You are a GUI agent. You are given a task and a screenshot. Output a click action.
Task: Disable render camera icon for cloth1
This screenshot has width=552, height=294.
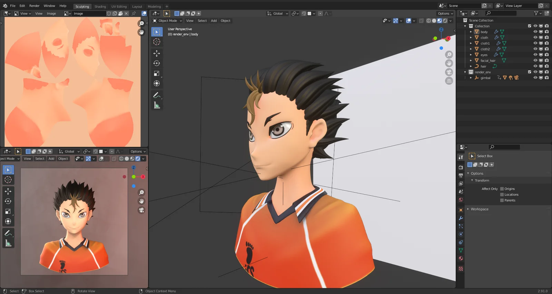547,43
